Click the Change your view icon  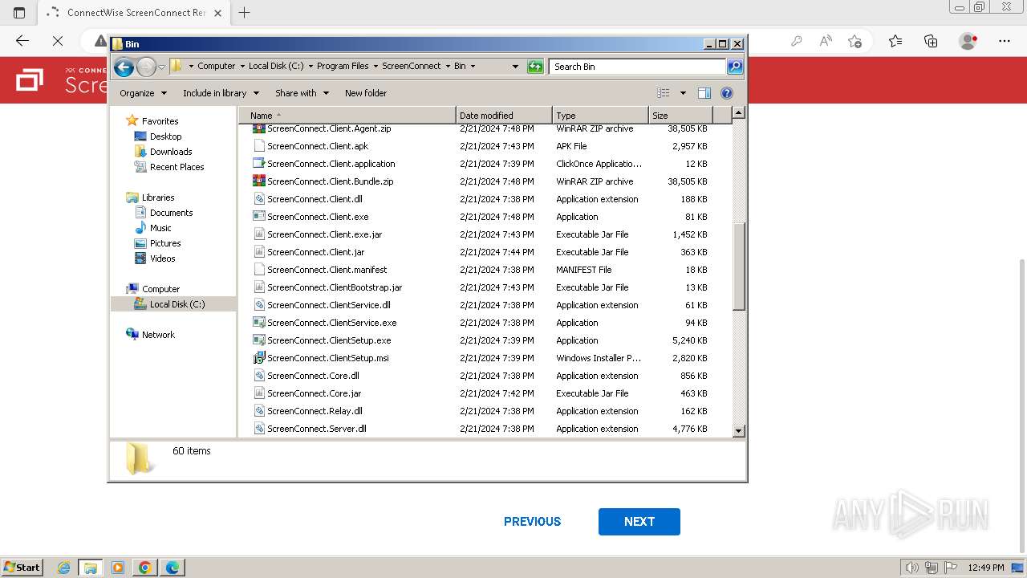[x=664, y=93]
